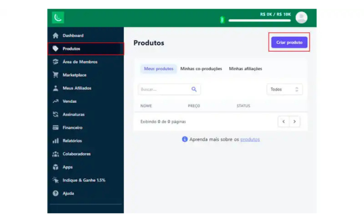The image size is (364, 218).
Task: Focus the Buscar search field
Action: 164,89
